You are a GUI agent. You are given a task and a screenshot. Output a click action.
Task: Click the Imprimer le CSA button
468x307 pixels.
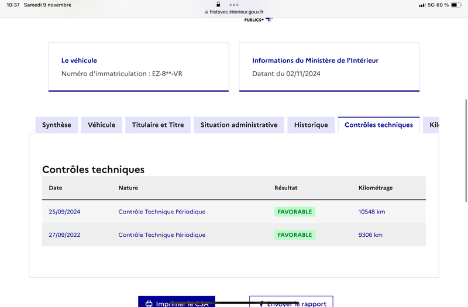(x=177, y=302)
